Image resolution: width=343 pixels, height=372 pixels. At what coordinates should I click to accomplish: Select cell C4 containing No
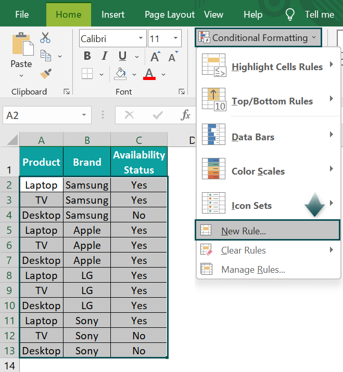click(139, 215)
